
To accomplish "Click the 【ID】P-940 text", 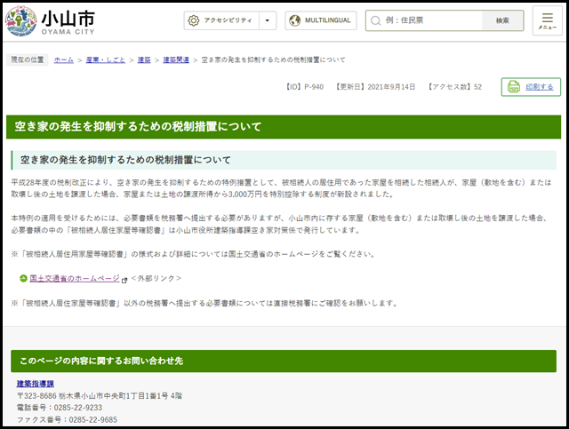I will pyautogui.click(x=304, y=87).
